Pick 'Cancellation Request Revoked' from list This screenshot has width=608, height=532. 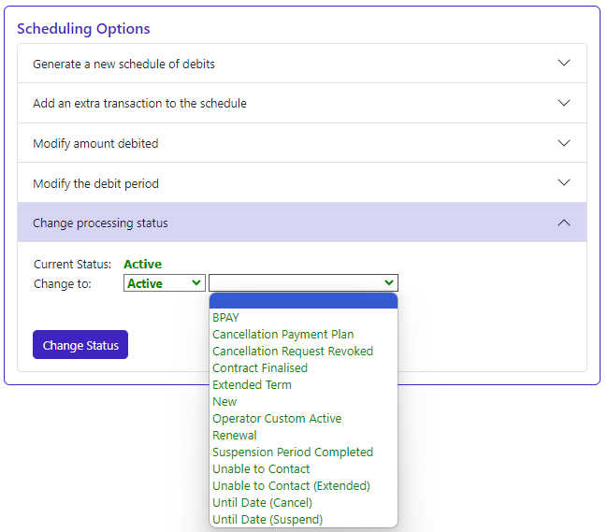click(x=292, y=352)
